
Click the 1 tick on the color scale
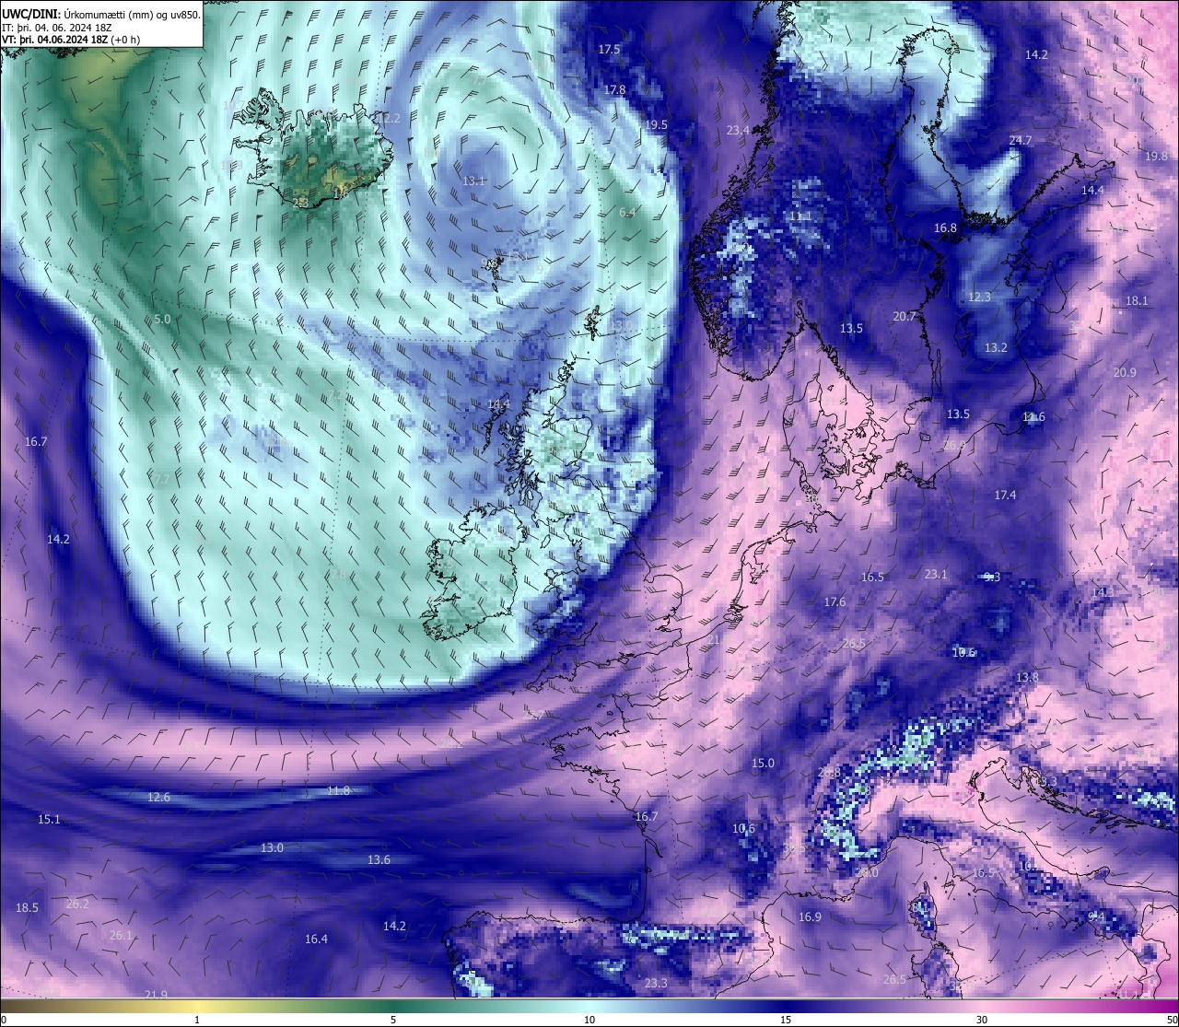[196, 1020]
